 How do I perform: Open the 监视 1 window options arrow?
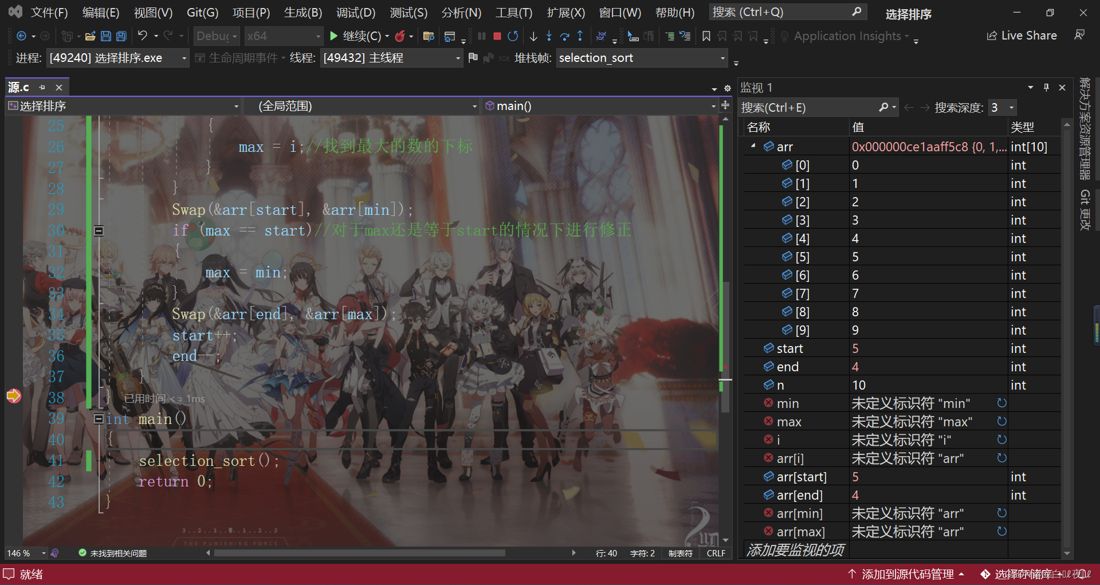(1030, 87)
